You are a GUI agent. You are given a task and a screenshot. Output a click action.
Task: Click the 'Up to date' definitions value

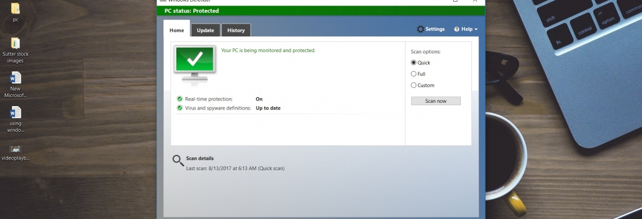click(x=268, y=108)
